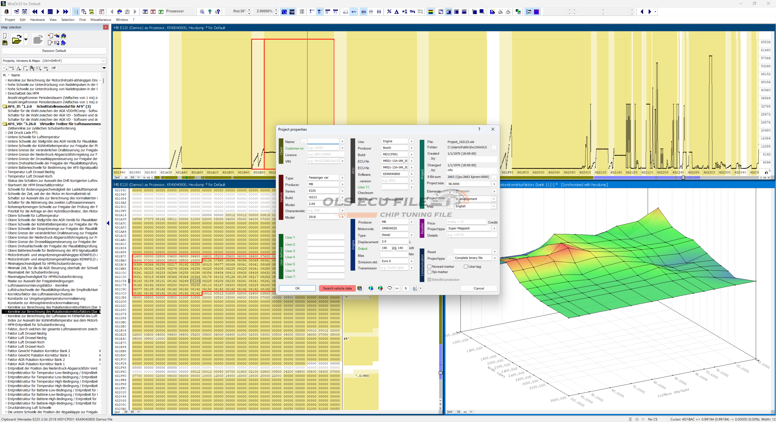Image resolution: width=776 pixels, height=422 pixels.
Task: Click Cancel in Project properties dialog
Action: click(479, 288)
